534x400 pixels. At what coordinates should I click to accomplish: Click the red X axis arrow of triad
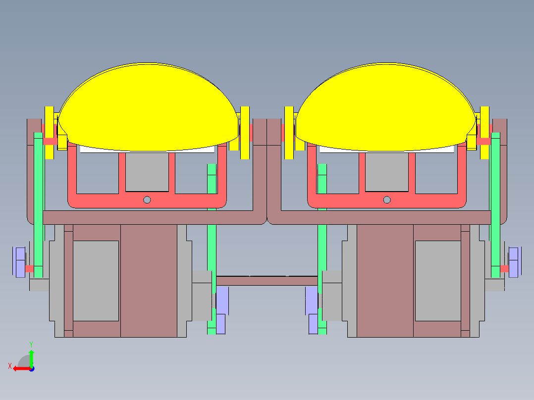[x=21, y=369]
